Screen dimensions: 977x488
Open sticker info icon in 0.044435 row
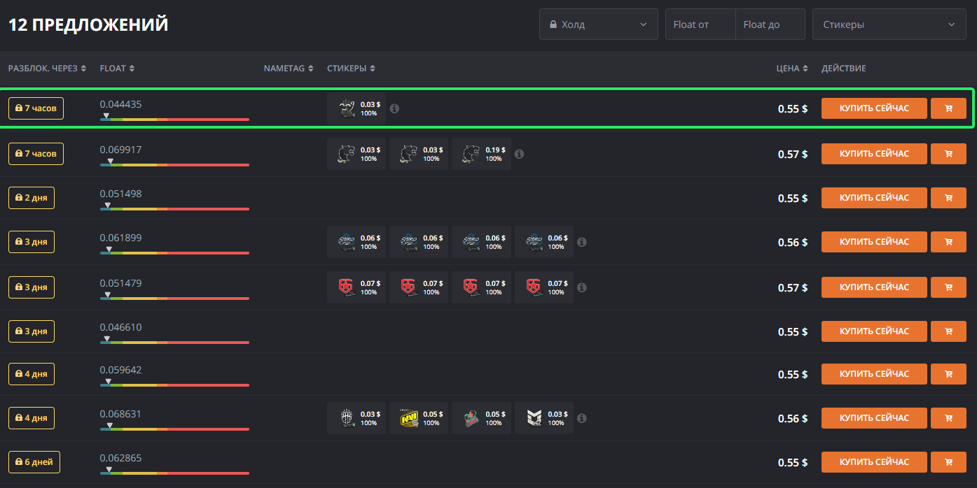point(394,108)
